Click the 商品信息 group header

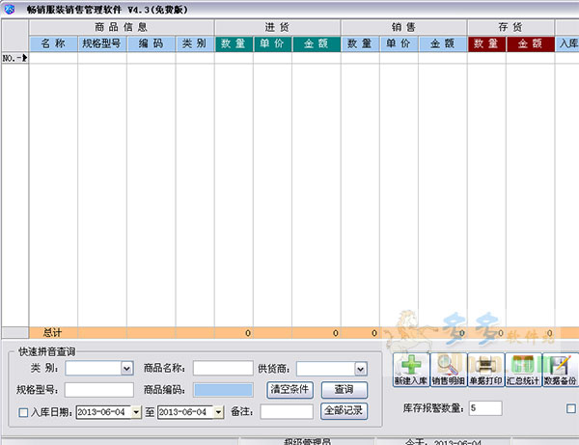pos(122,27)
